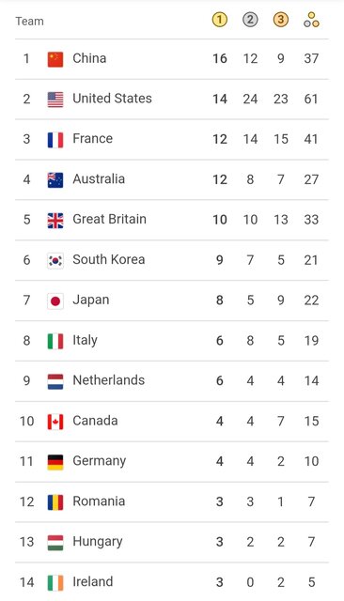Select the Australia flag icon

[55, 179]
